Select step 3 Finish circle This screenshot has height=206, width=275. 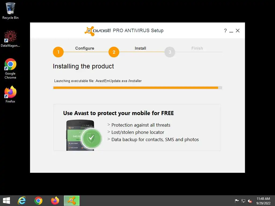point(170,52)
